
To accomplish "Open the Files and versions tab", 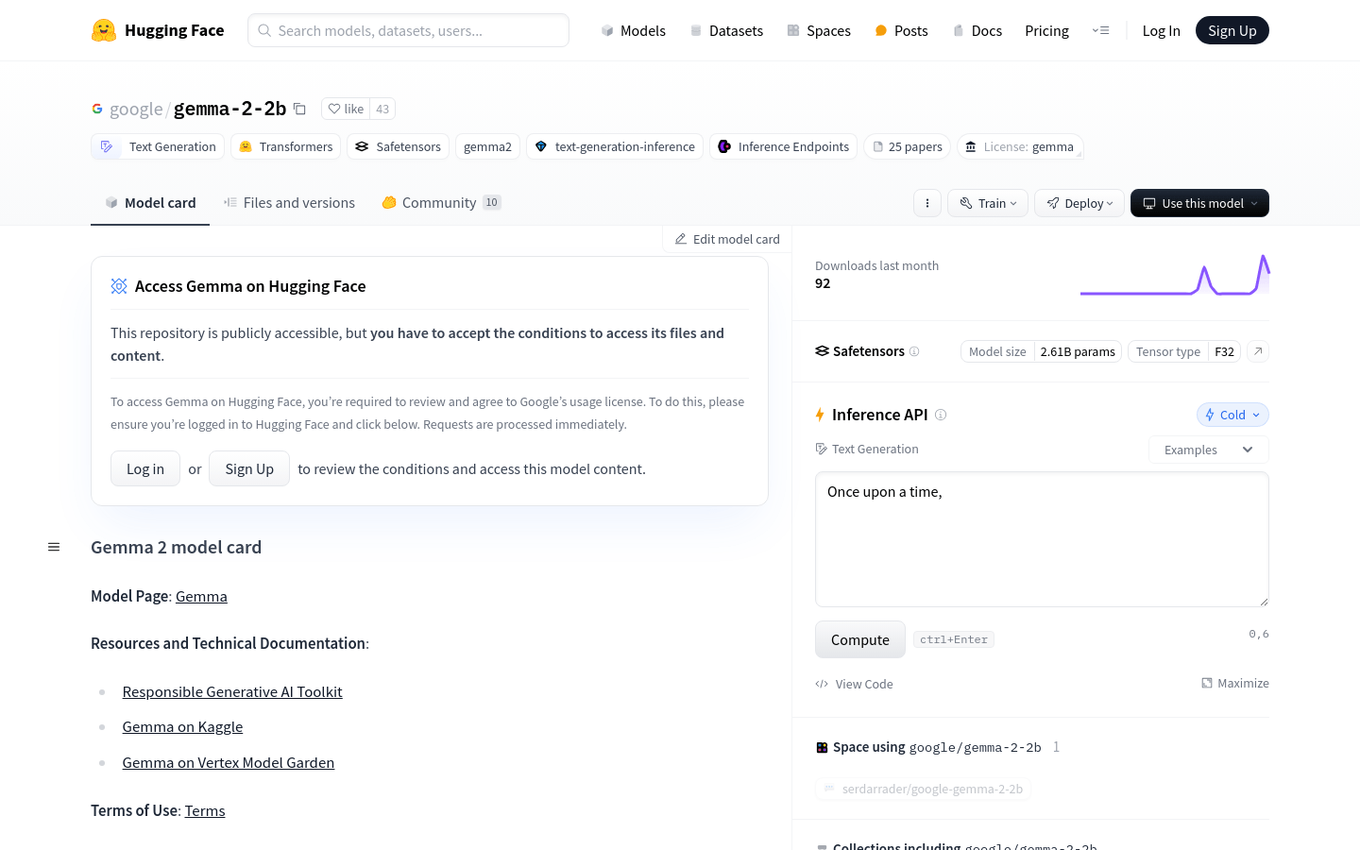I will click(289, 202).
